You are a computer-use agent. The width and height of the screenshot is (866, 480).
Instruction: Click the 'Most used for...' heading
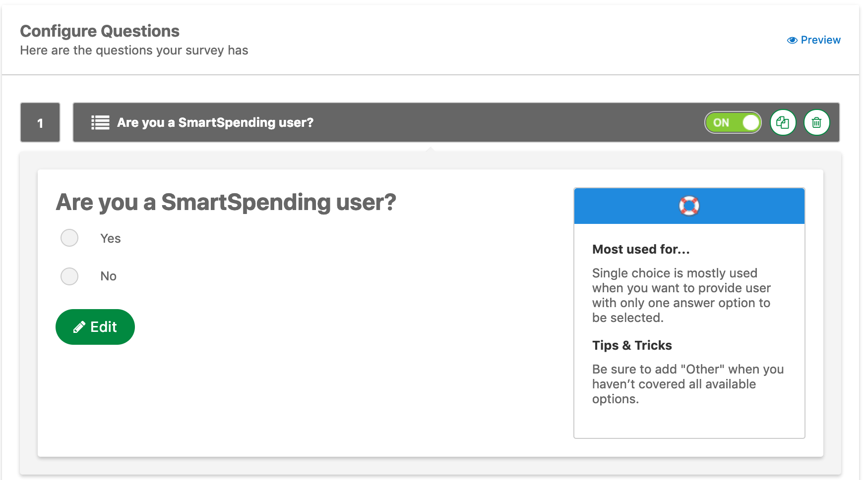coord(641,249)
